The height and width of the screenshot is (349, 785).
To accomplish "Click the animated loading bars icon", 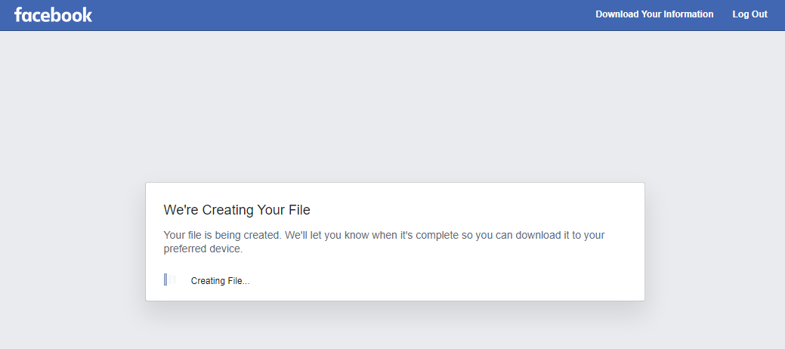I will click(170, 280).
